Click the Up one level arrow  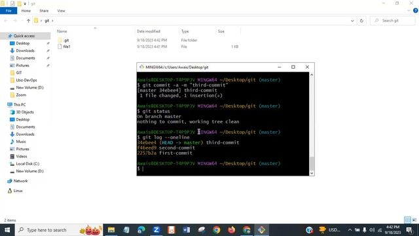[28, 20]
